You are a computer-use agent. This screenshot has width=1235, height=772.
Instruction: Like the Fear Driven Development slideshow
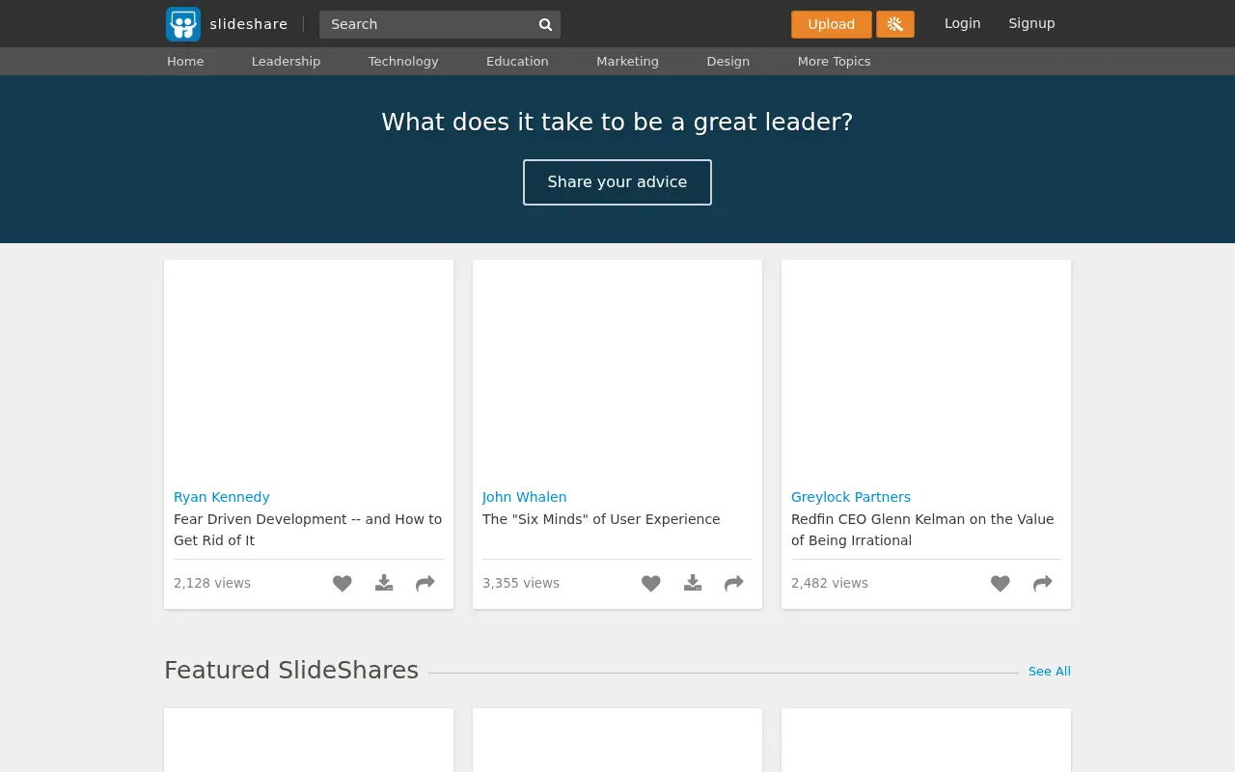[x=343, y=583]
